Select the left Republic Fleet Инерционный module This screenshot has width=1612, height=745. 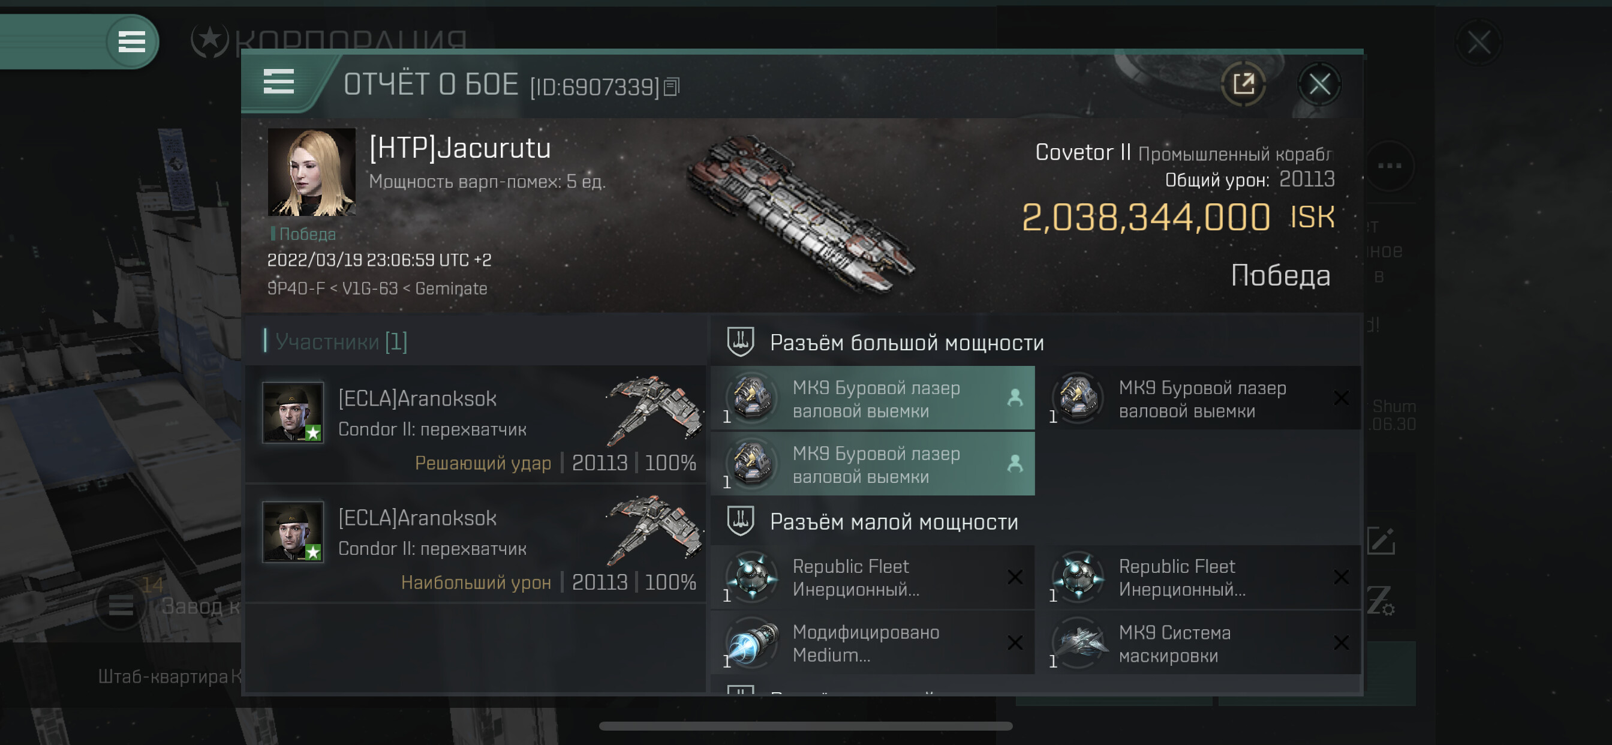pyautogui.click(x=873, y=577)
